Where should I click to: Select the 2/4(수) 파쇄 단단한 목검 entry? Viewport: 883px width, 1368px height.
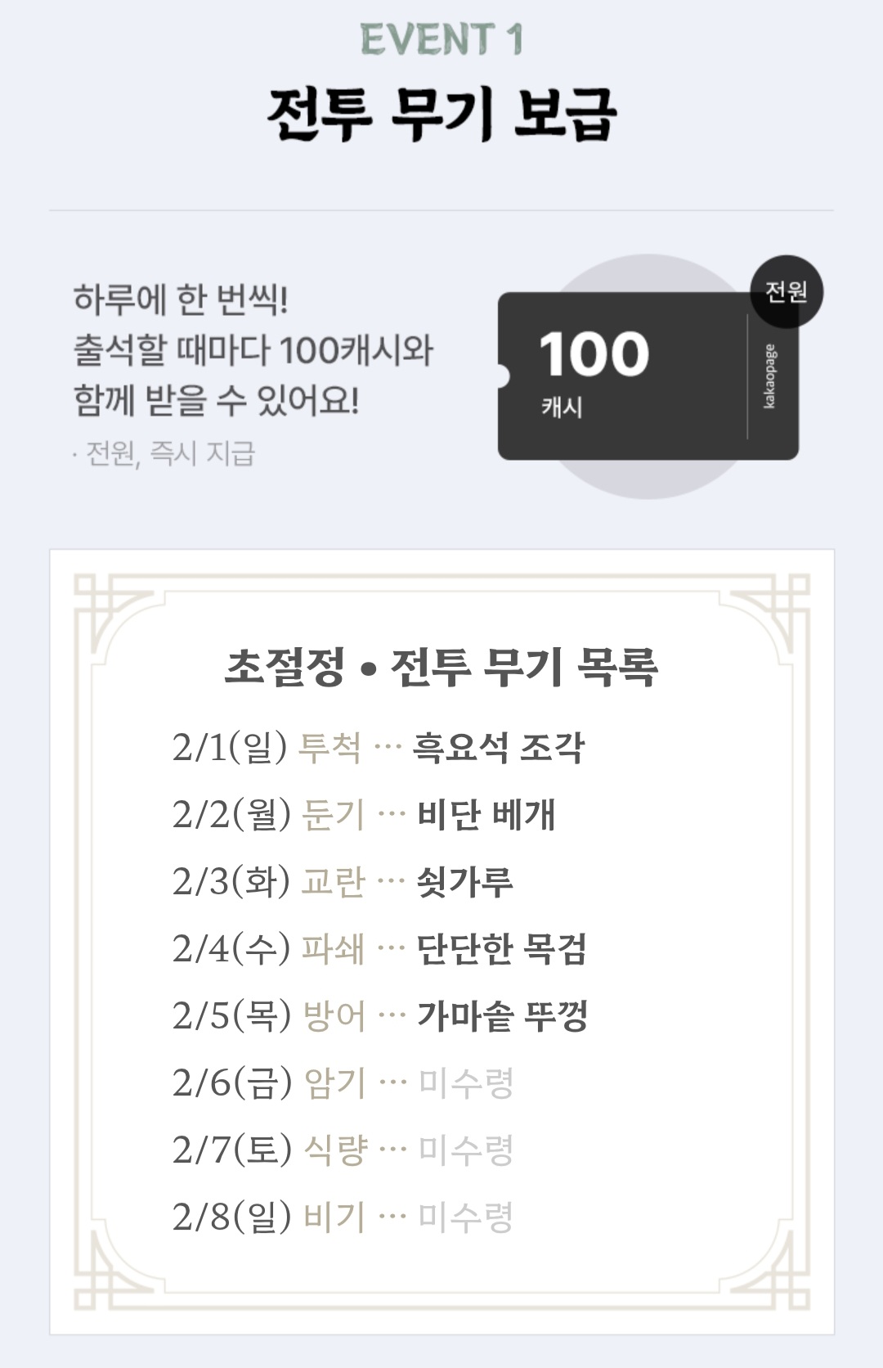379,948
